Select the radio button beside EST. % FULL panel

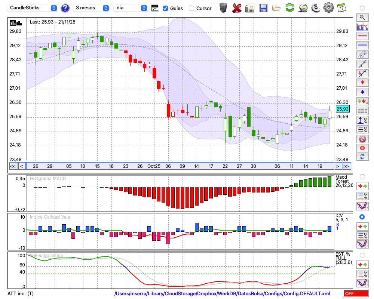tap(362, 255)
